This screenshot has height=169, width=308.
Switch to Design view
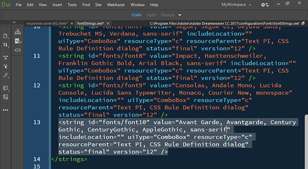tap(168, 15)
